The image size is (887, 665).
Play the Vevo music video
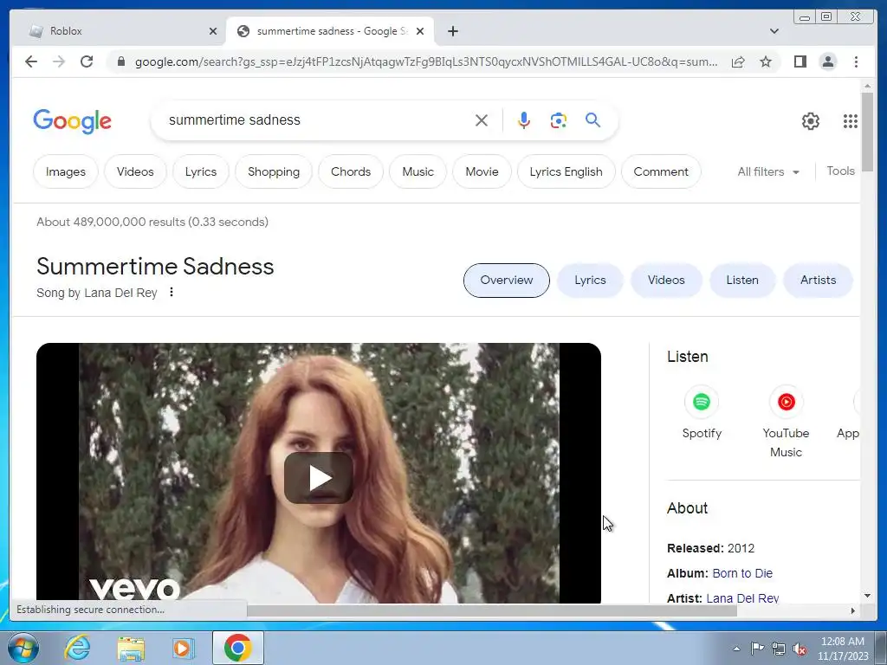pyautogui.click(x=319, y=478)
